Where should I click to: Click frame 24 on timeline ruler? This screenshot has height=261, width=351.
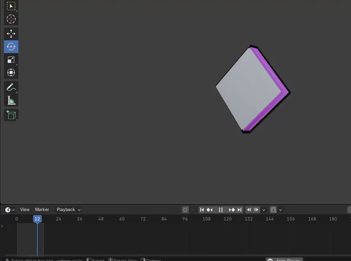[x=58, y=219]
